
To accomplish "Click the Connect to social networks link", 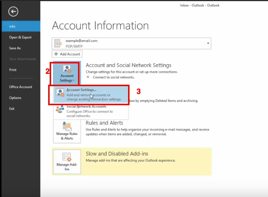I will (x=114, y=77).
